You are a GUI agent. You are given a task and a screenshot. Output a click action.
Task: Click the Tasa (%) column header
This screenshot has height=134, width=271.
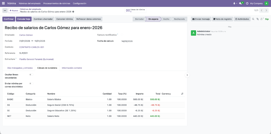(122, 94)
